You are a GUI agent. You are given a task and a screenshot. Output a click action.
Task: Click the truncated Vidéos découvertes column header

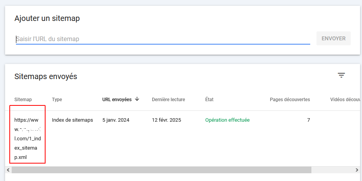tap(345, 100)
